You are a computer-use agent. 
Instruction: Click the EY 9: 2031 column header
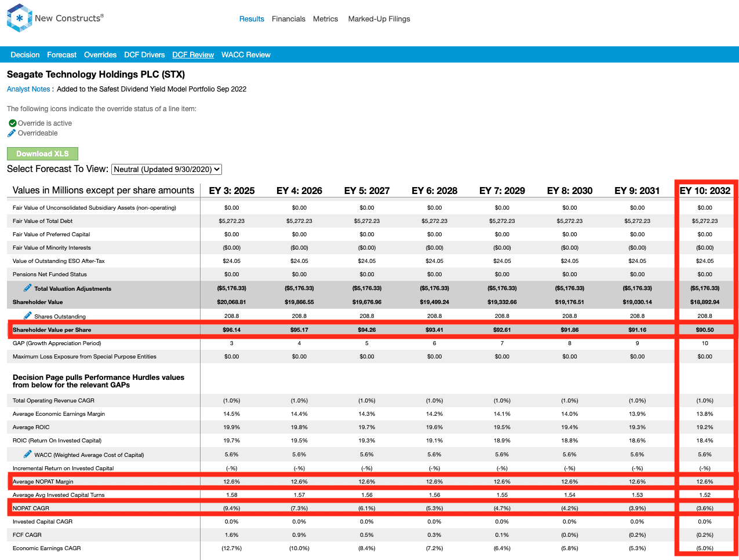pos(637,191)
